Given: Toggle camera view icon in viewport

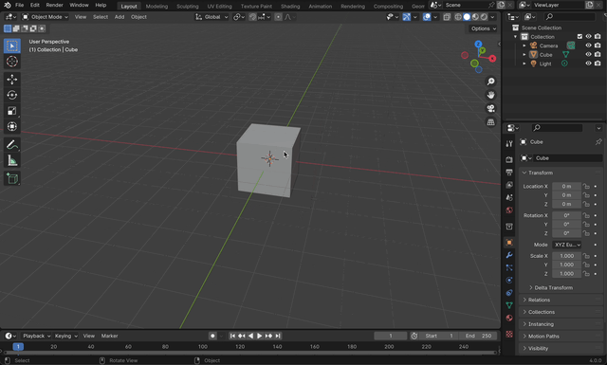Looking at the screenshot, I should [491, 108].
